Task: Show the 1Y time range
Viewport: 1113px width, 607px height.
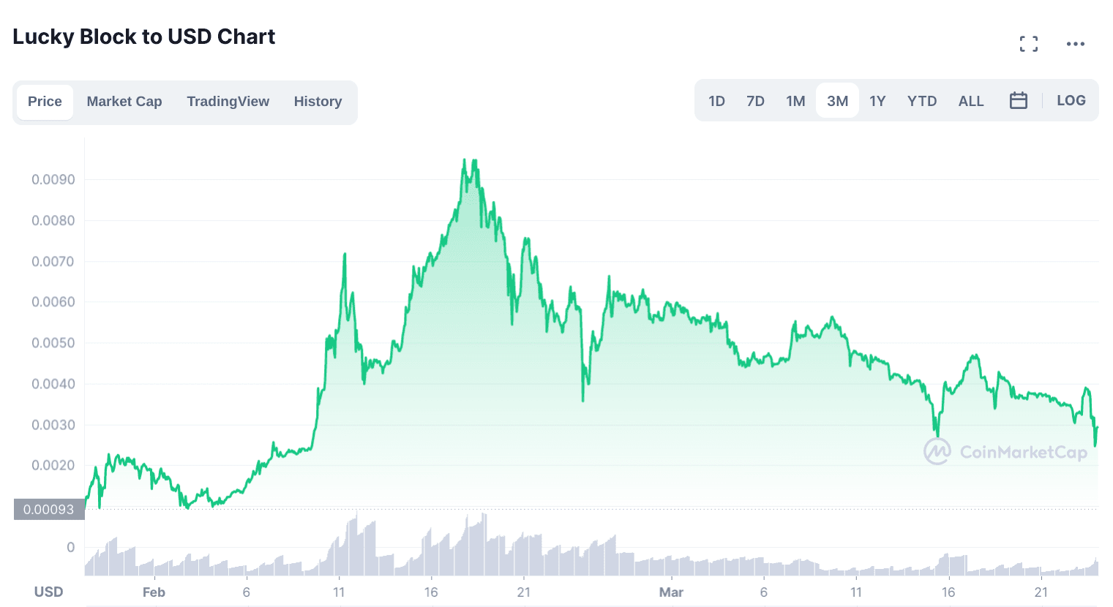Action: 877,101
